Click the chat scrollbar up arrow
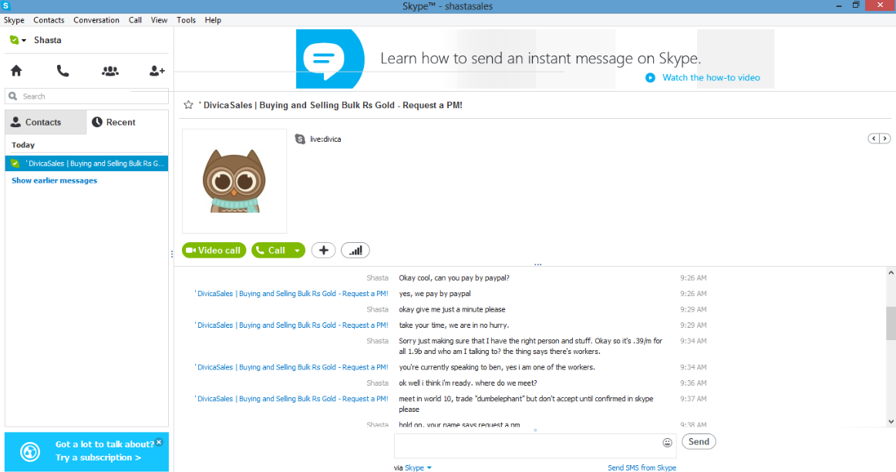 pyautogui.click(x=891, y=273)
